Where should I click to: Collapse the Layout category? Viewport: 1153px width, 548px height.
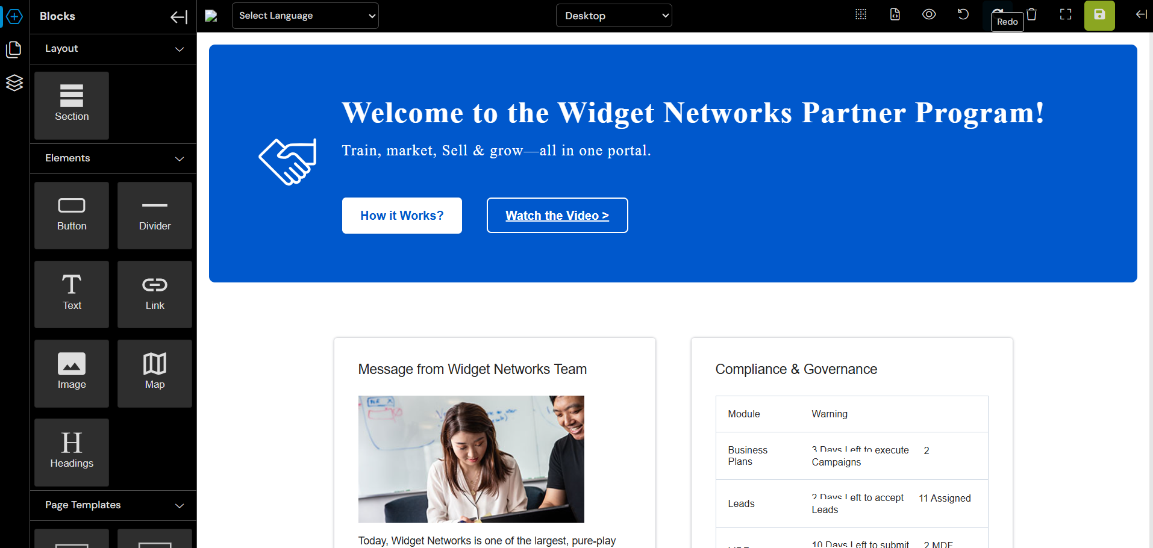coord(113,49)
